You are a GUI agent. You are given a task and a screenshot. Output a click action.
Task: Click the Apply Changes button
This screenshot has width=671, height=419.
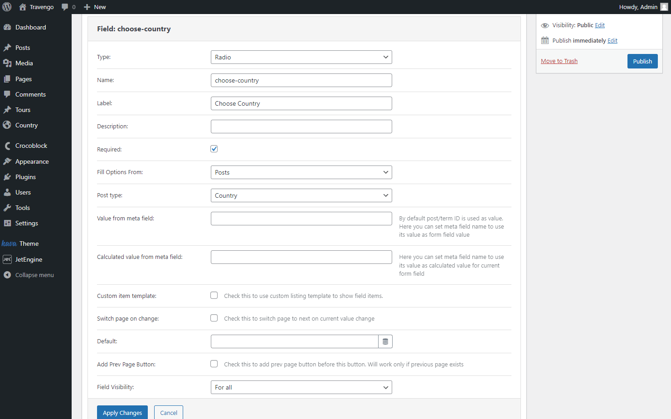point(122,413)
